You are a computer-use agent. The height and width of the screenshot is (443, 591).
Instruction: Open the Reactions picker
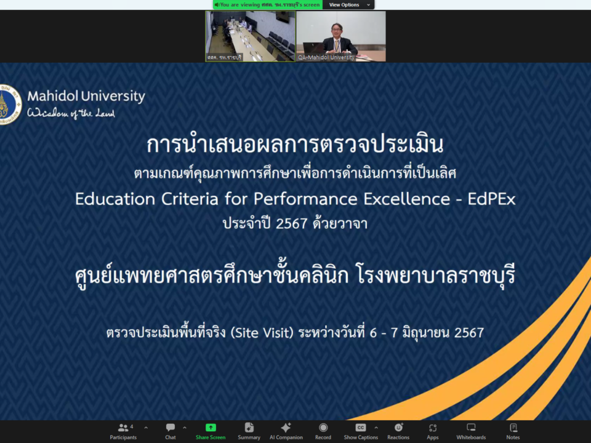click(x=398, y=431)
